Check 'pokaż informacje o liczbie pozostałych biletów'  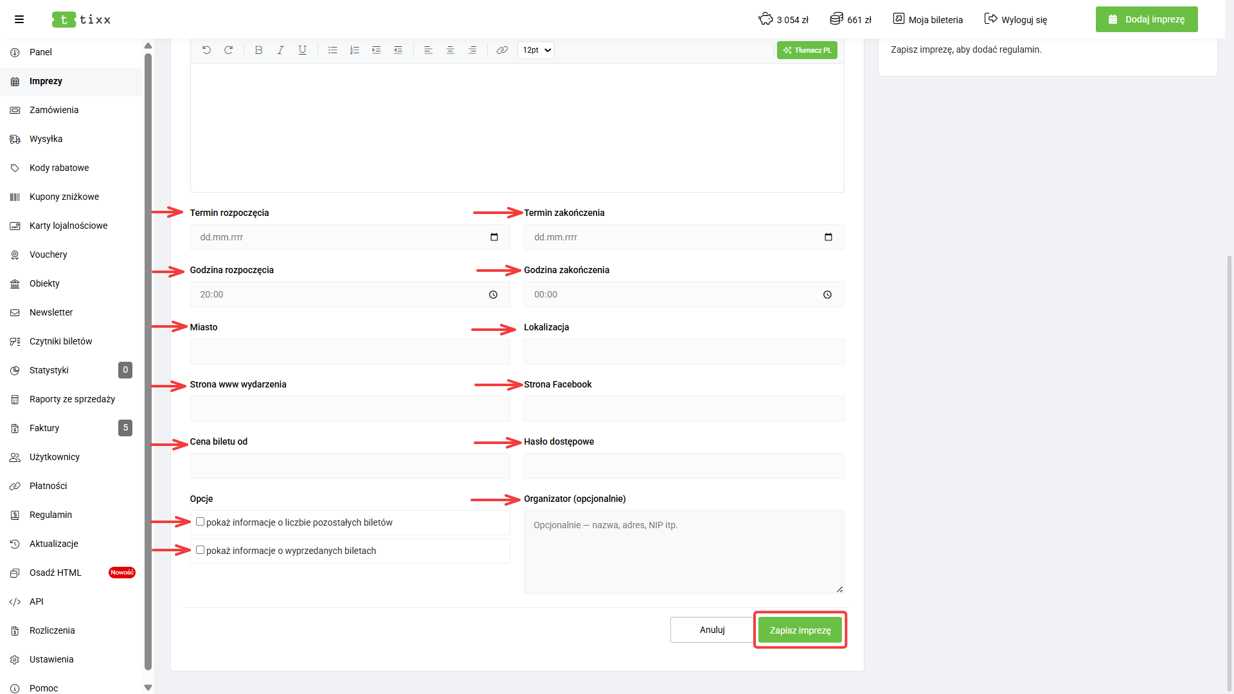coord(200,522)
